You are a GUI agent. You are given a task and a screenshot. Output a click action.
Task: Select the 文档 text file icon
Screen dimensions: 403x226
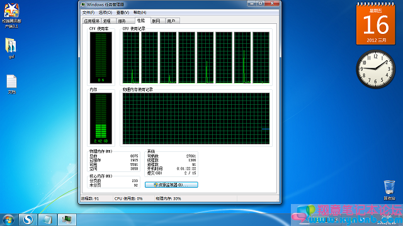[x=11, y=84]
